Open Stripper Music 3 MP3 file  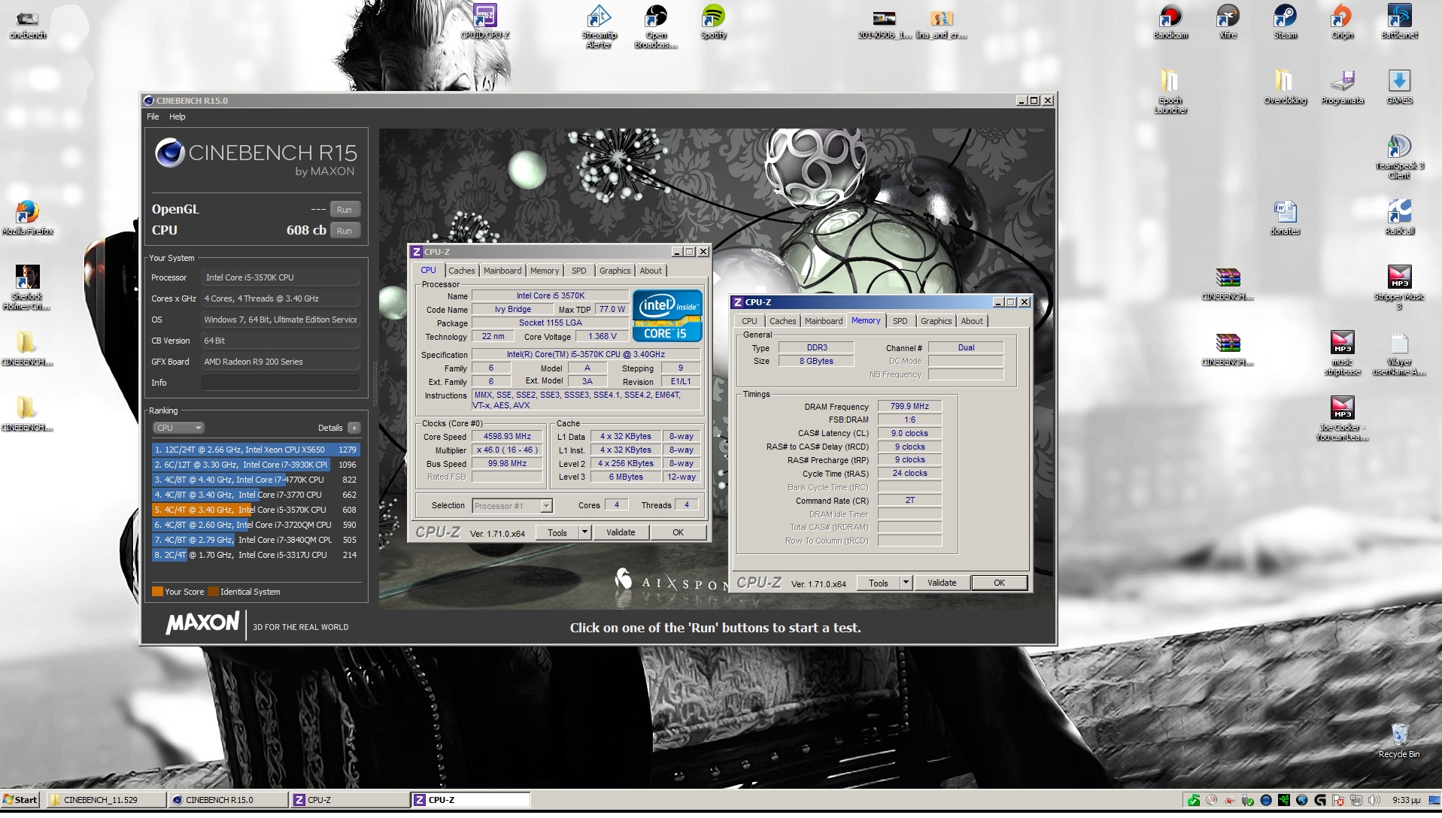tap(1399, 288)
